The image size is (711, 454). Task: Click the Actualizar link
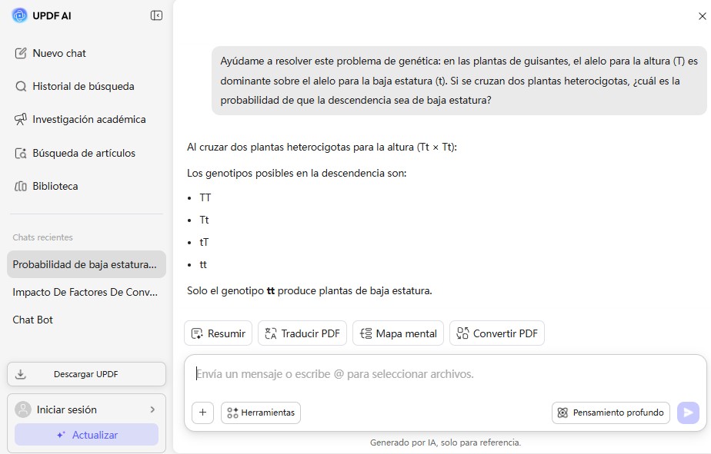[85, 436]
